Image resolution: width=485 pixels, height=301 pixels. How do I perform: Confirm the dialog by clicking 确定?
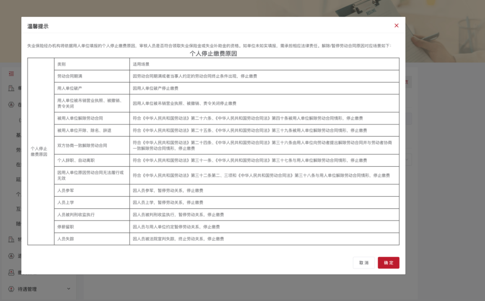388,263
